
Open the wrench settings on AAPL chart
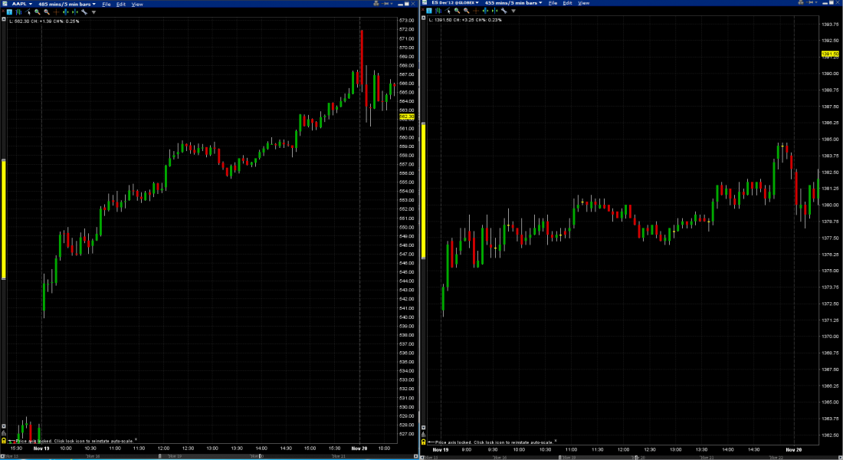pyautogui.click(x=84, y=12)
